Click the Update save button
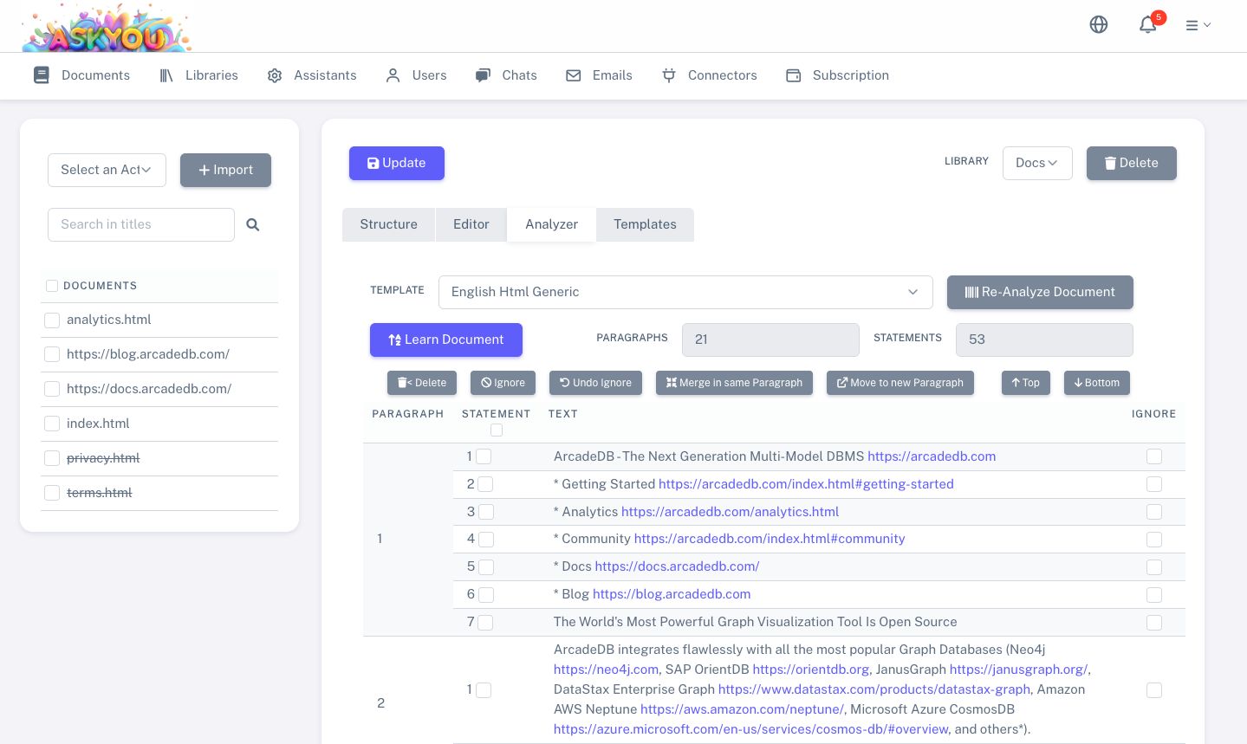 click(x=397, y=163)
